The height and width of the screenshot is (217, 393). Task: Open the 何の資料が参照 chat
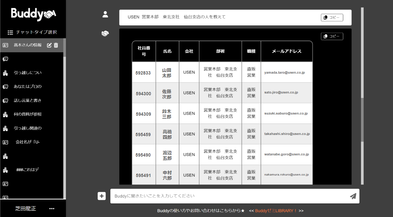click(28, 114)
